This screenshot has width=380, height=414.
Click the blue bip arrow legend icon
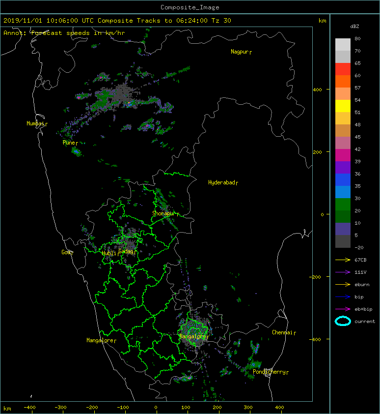point(343,297)
